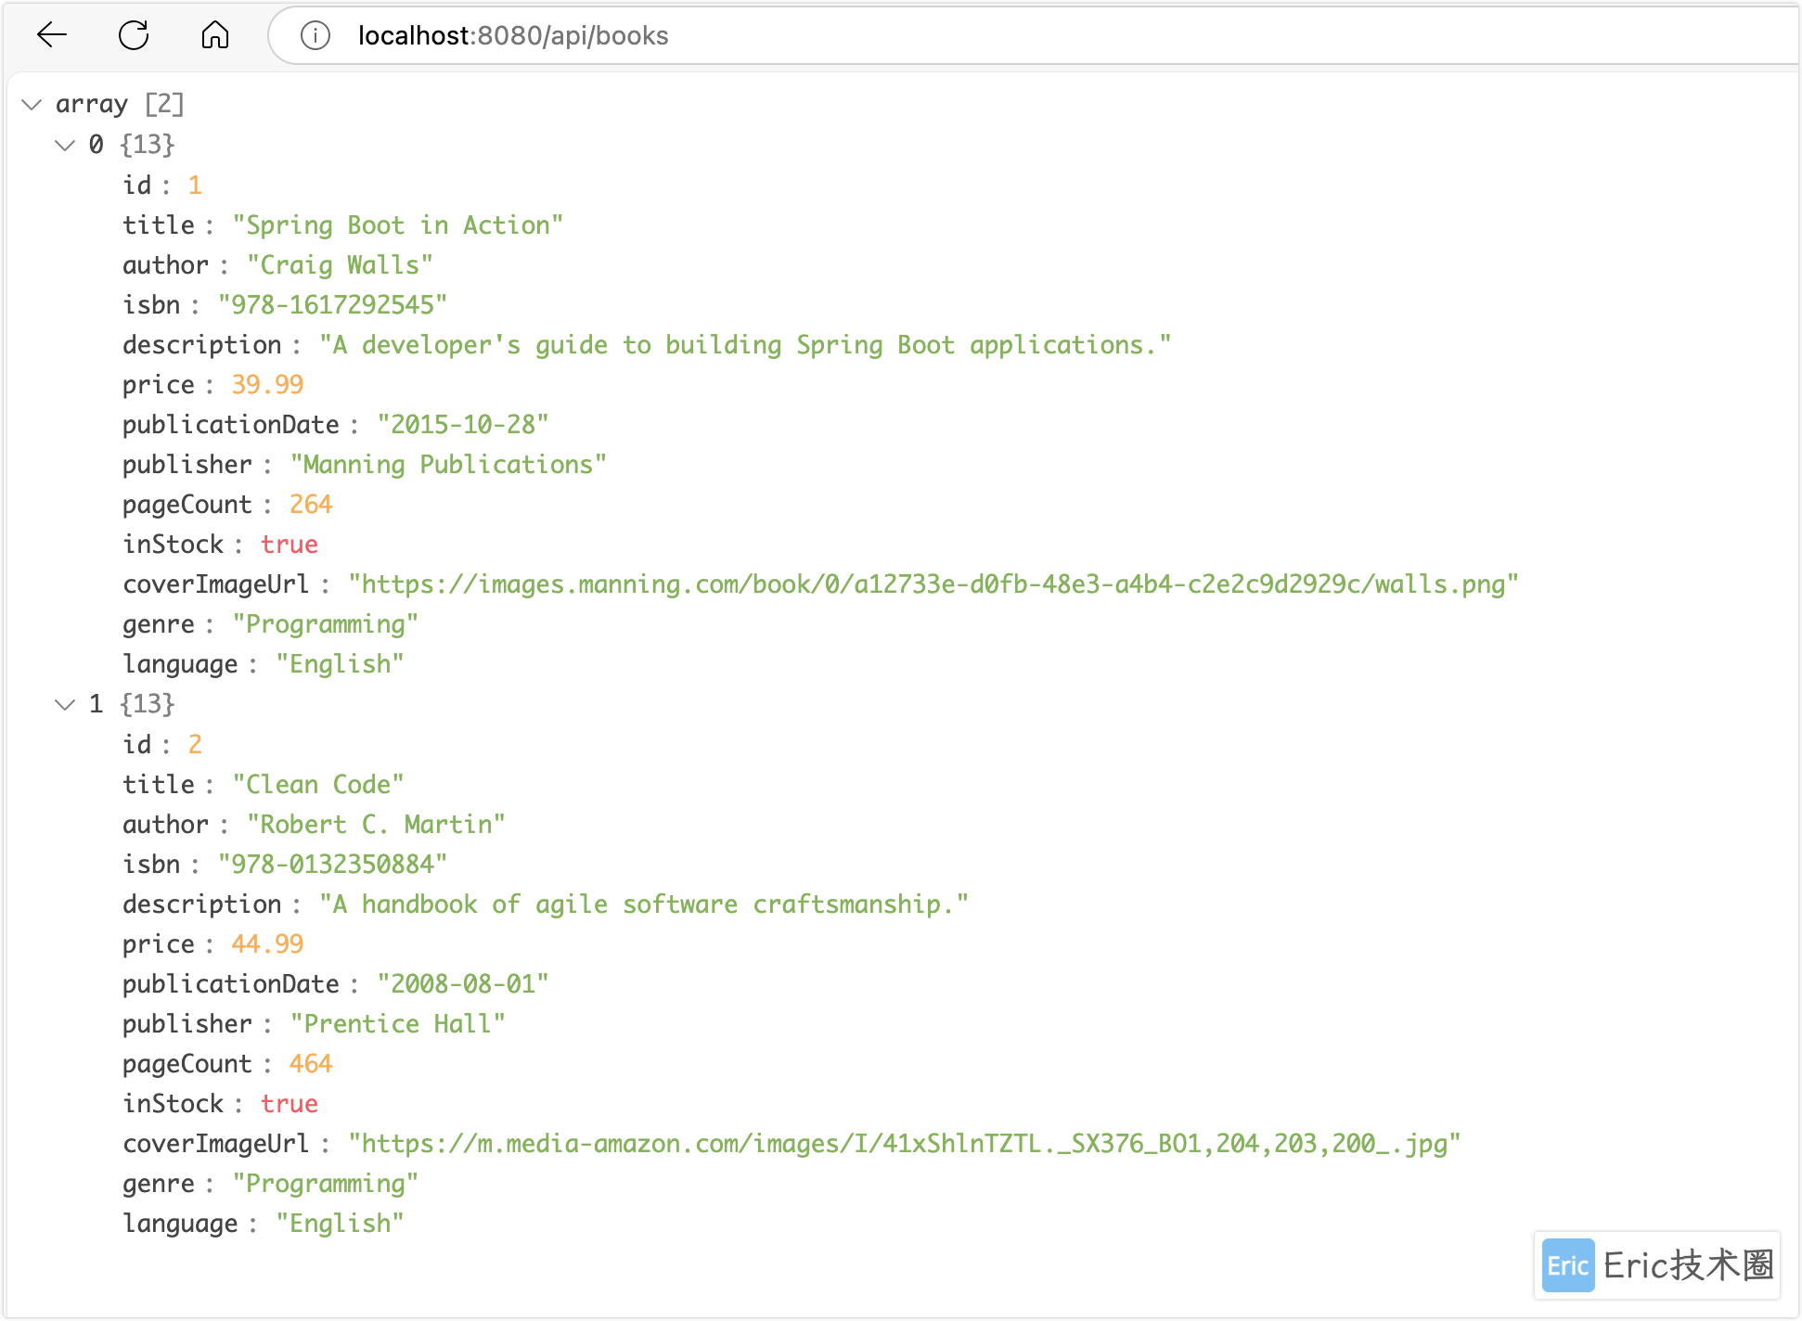Screen dimensions: 1802x1321
Task: Select pageCount value 464
Action: coord(311,1064)
